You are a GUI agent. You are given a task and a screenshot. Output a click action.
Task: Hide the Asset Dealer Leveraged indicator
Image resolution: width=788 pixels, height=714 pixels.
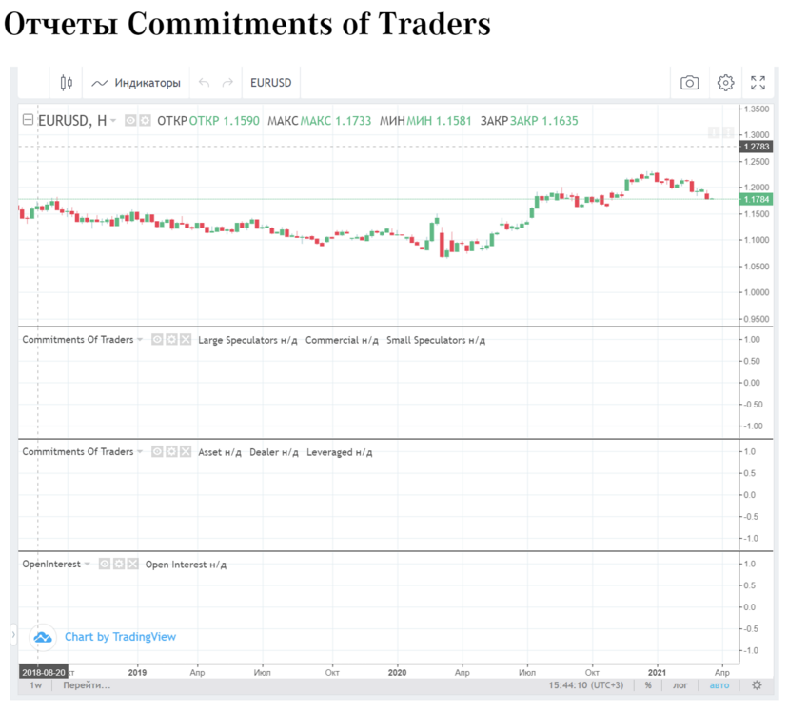(x=157, y=451)
